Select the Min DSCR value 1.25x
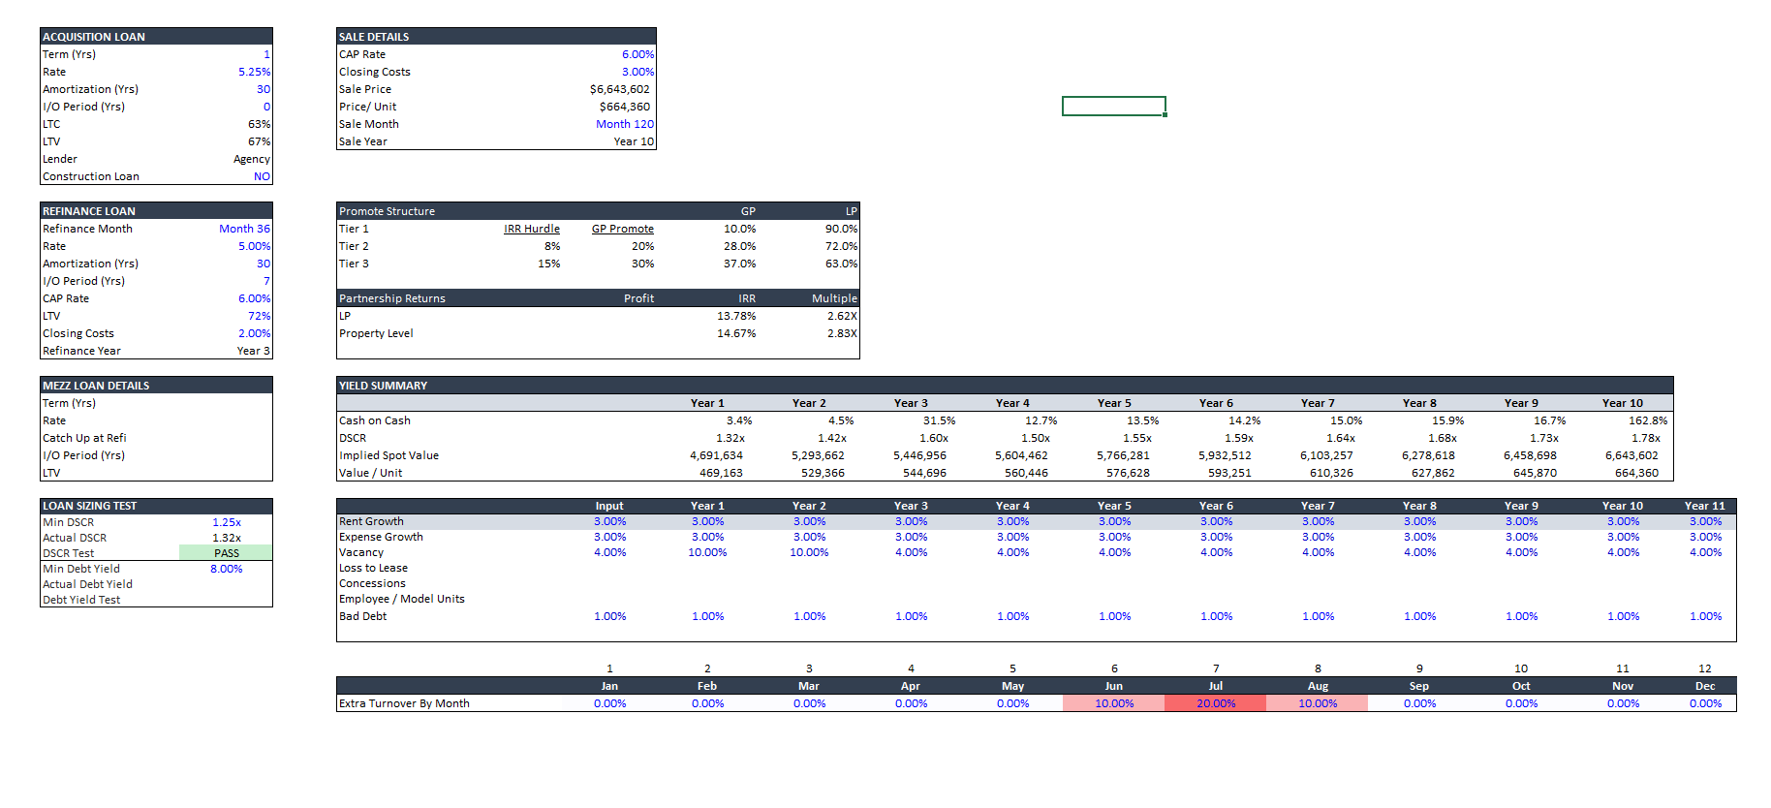The image size is (1771, 808). [227, 522]
